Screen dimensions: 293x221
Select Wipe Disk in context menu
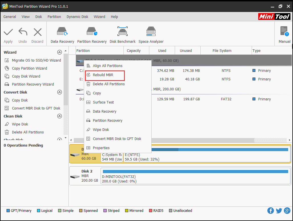click(x=118, y=130)
